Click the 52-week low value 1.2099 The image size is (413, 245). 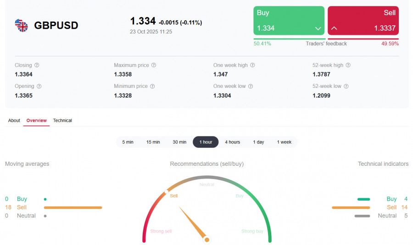tap(321, 96)
